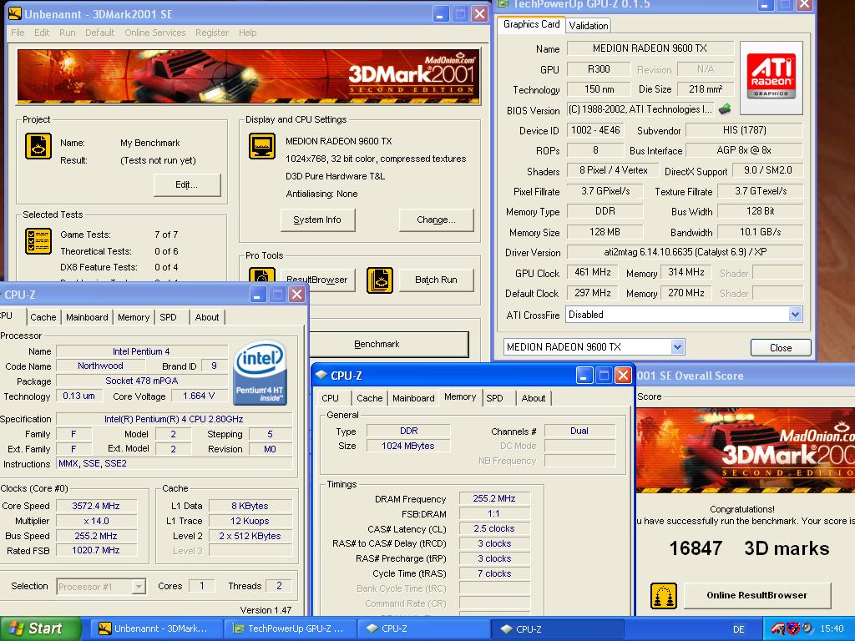Switch to TechPowerUp GPU-Z taskbar item

[290, 628]
